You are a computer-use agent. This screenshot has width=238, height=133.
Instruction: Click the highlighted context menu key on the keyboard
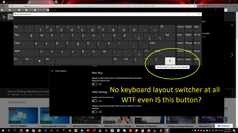pos(170,61)
